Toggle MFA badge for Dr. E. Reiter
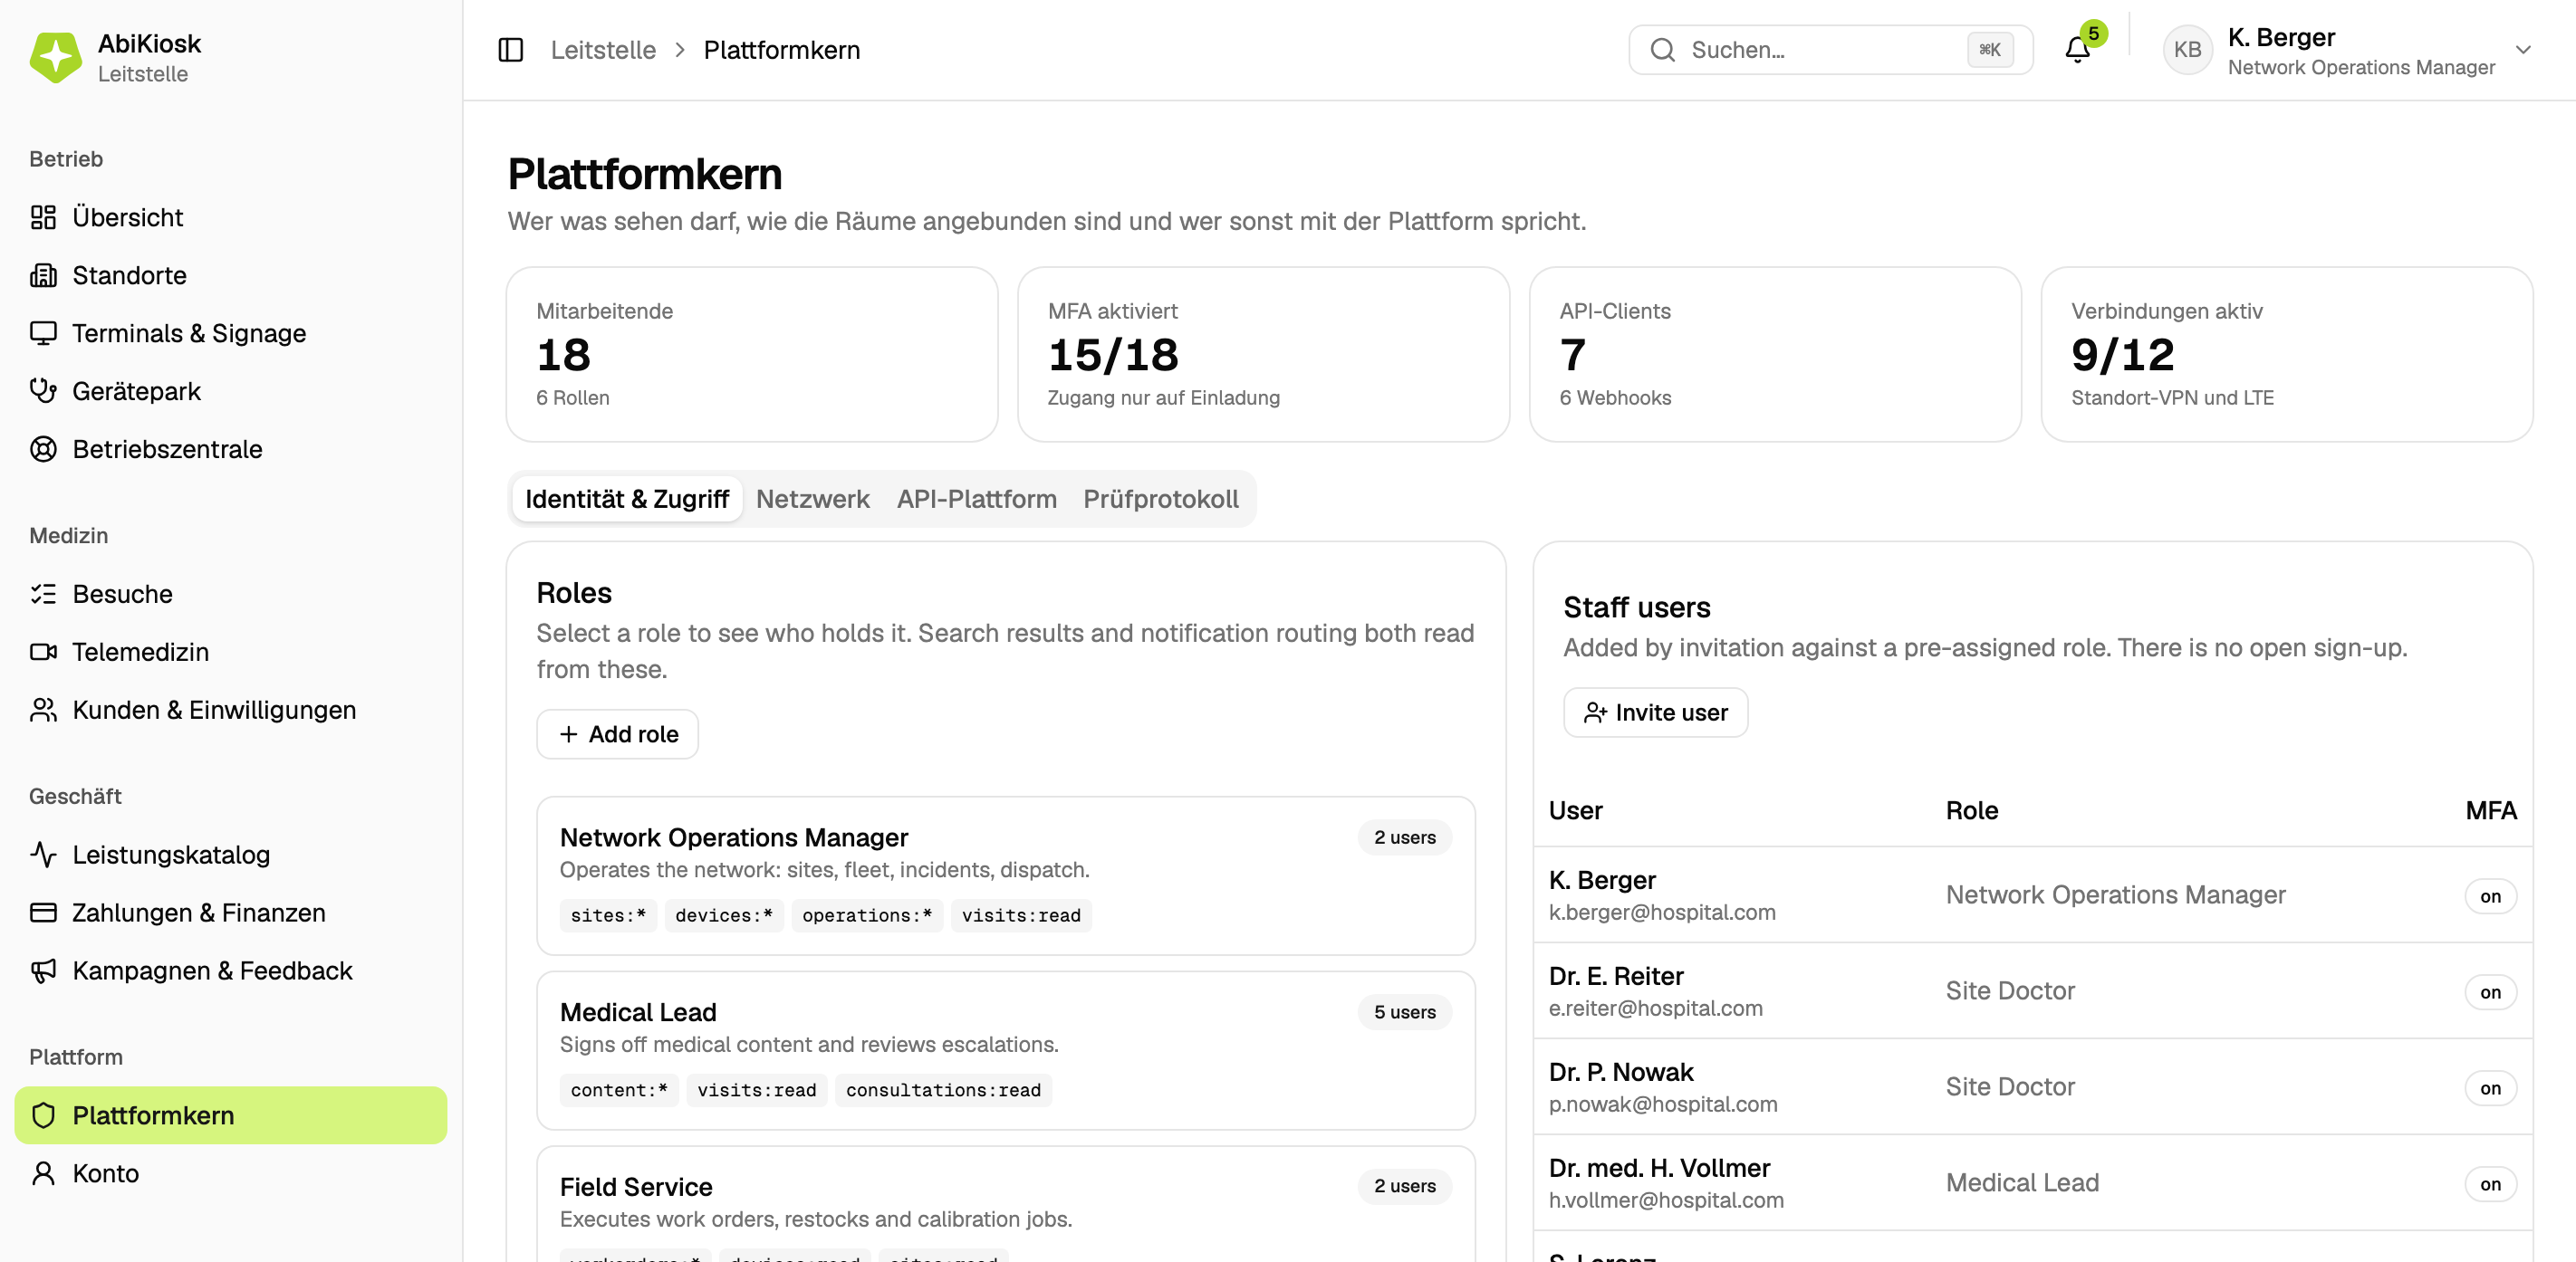2576x1262 pixels. click(2490, 992)
